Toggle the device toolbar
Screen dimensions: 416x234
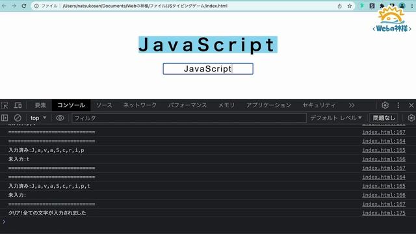point(18,105)
